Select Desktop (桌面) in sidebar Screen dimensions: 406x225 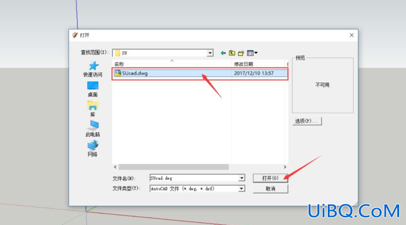pyautogui.click(x=93, y=89)
